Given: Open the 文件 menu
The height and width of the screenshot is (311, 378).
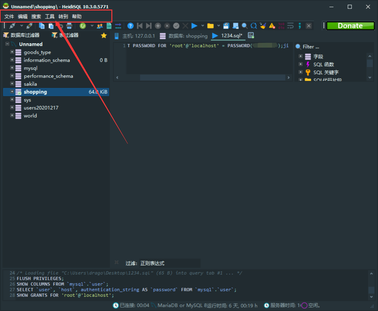Looking at the screenshot, I should [9, 17].
